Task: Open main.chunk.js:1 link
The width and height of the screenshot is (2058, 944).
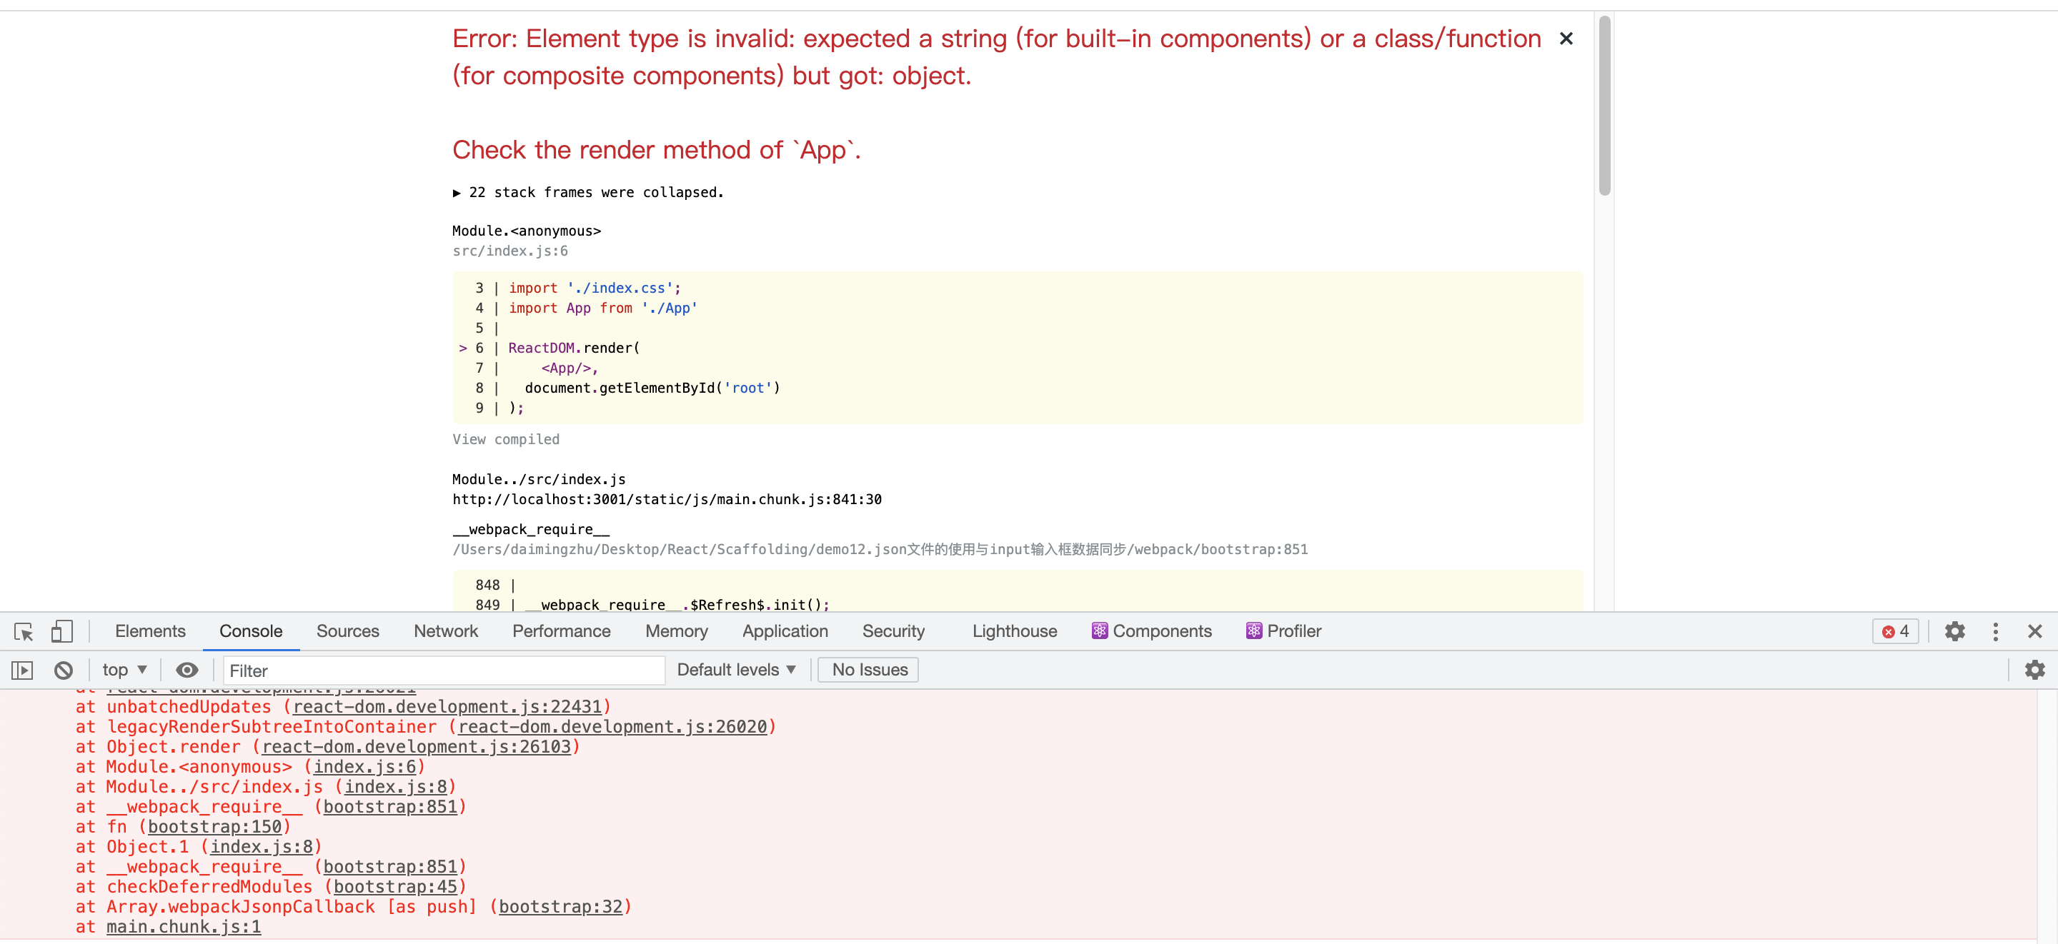Action: click(184, 926)
